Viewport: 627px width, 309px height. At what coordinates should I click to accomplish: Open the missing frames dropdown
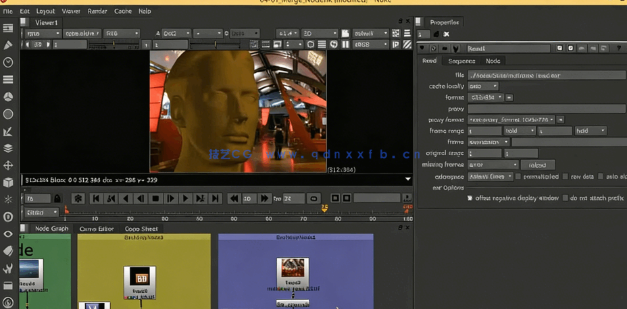coord(493,165)
